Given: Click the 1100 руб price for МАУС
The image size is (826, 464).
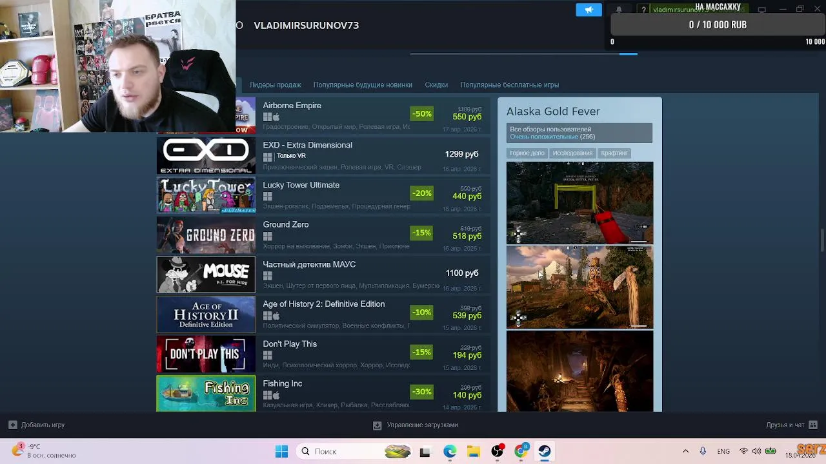Looking at the screenshot, I should point(462,273).
